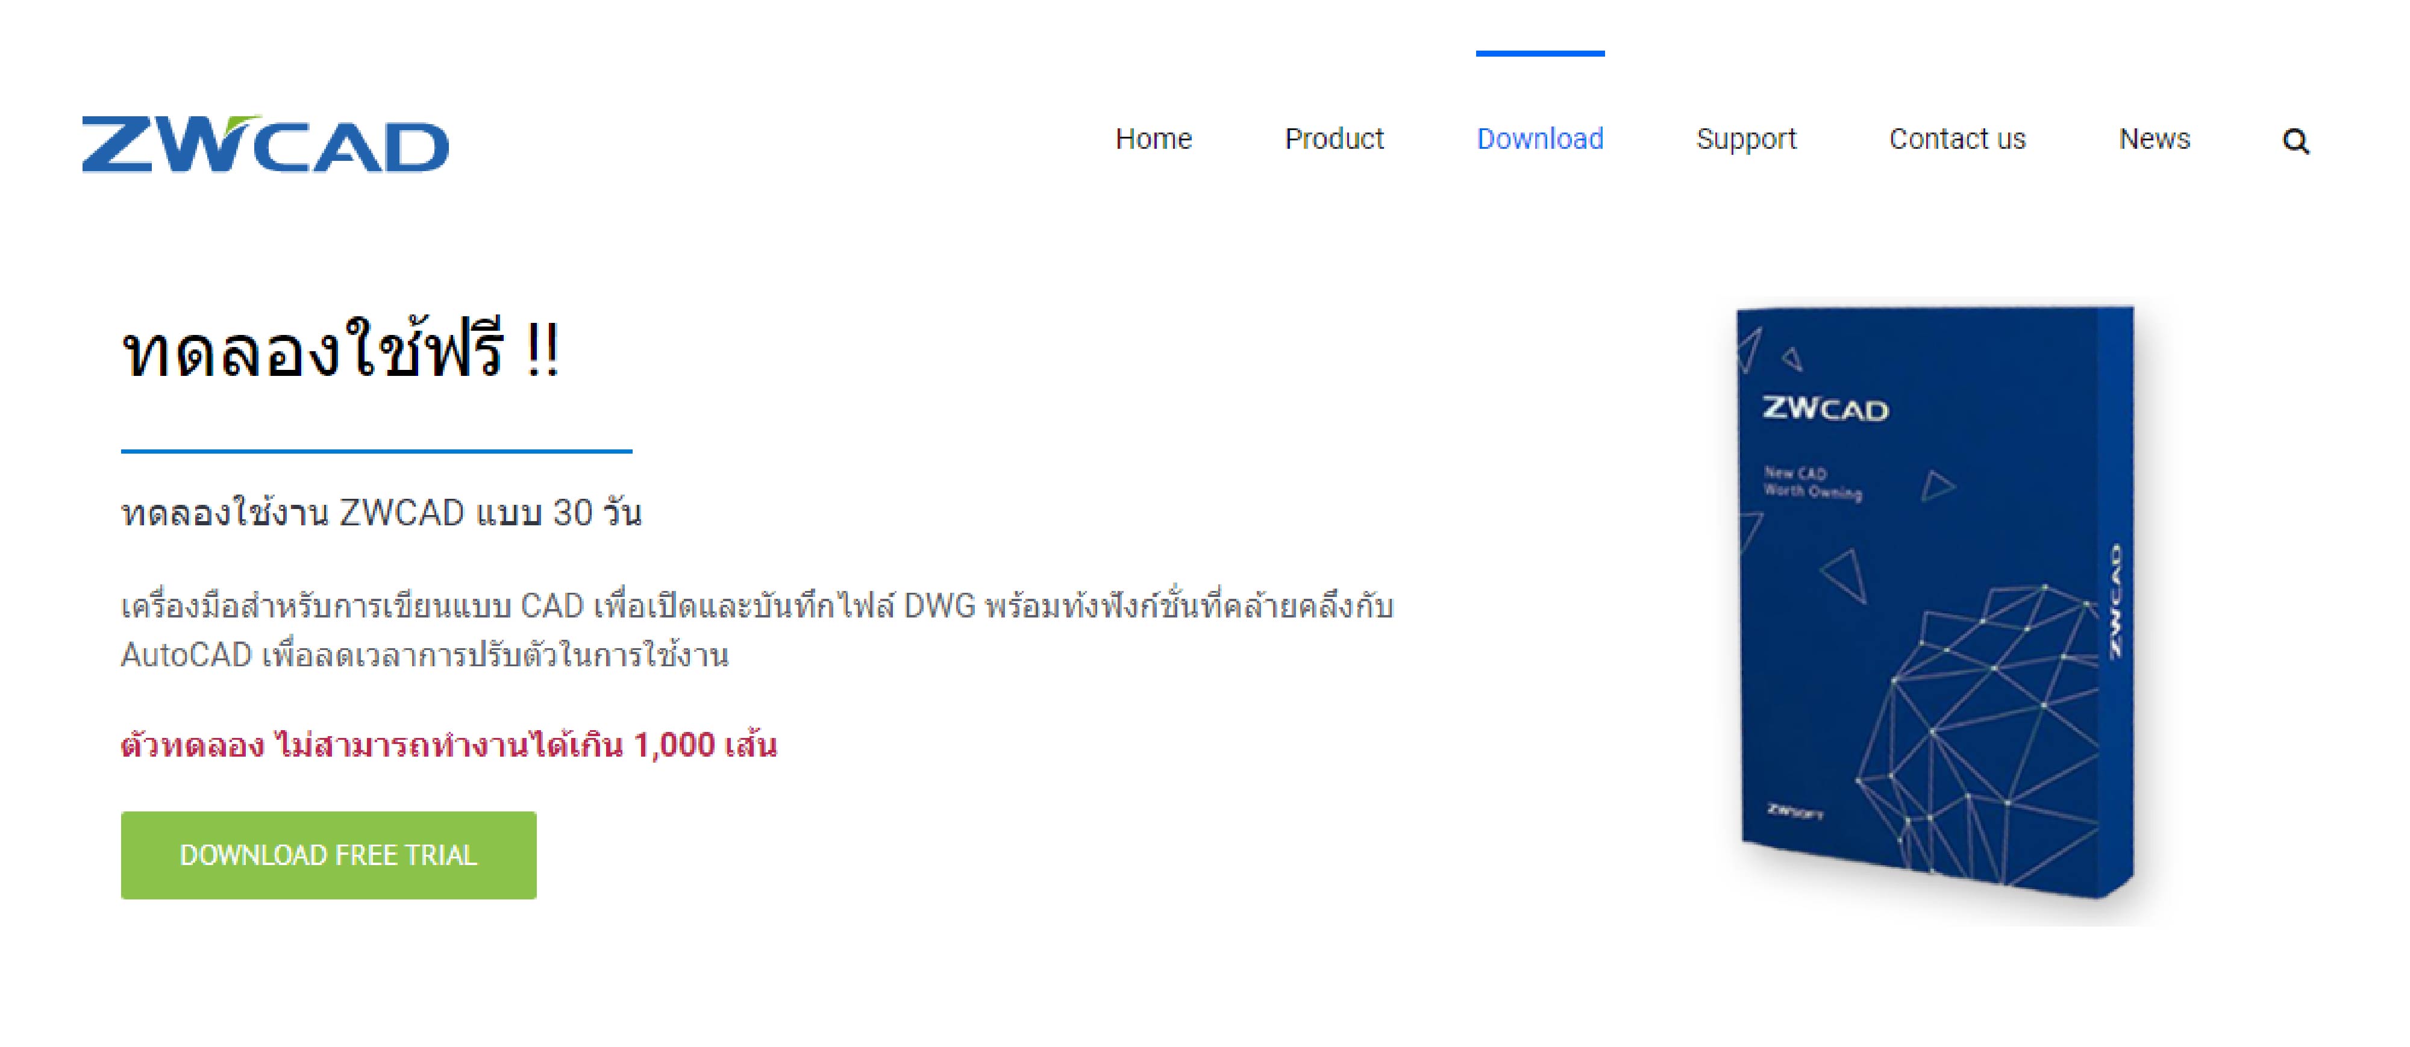Click the green download button area
The image size is (2410, 1047).
[330, 857]
